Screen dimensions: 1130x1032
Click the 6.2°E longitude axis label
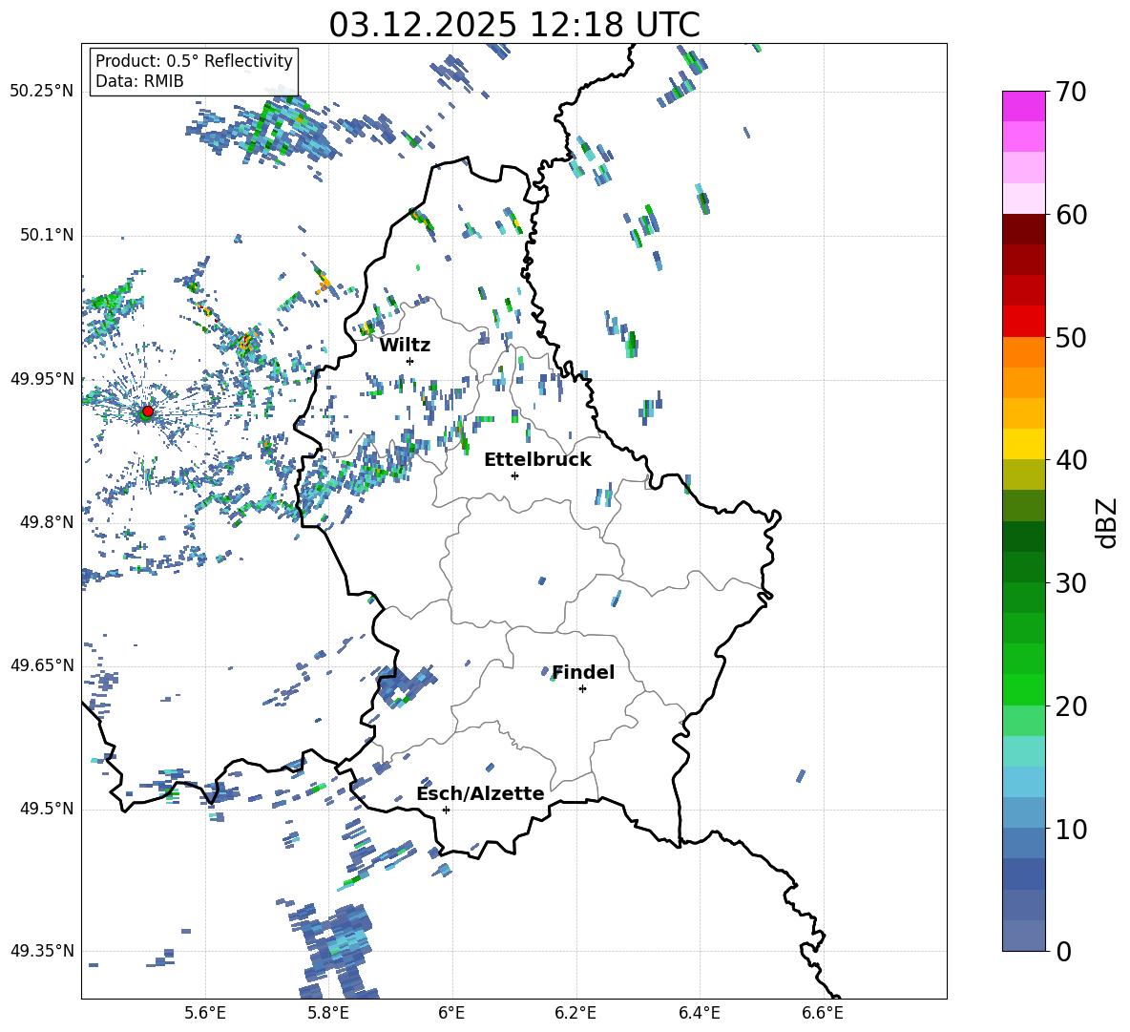point(575,1012)
